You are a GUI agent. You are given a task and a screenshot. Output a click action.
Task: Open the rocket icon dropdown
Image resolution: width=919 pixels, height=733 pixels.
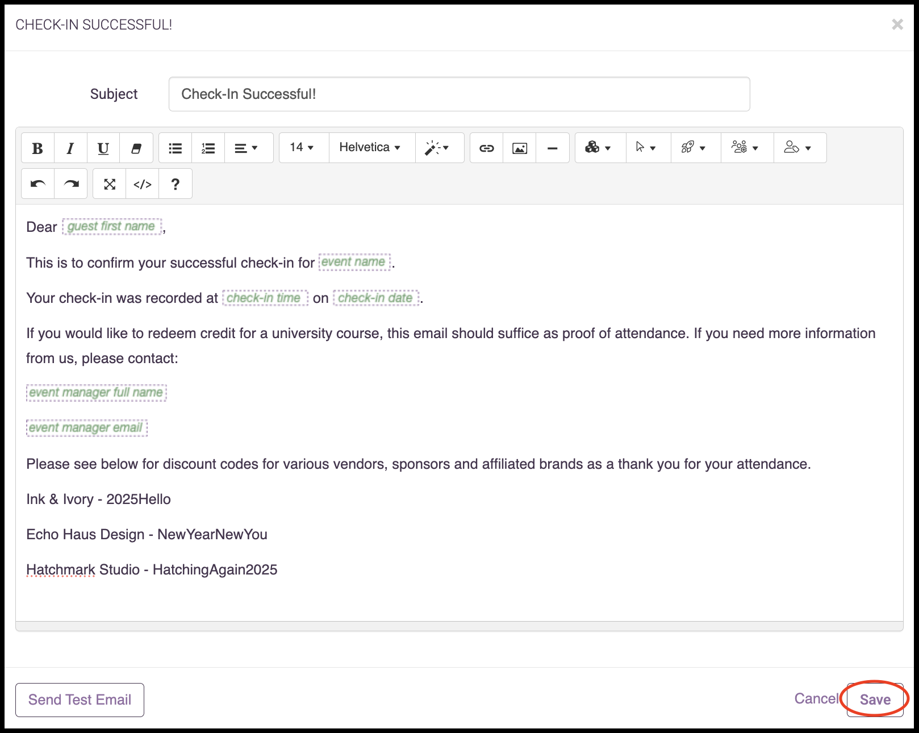tap(696, 148)
